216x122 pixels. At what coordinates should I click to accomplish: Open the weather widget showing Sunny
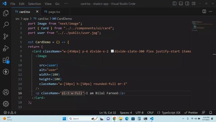(7, 119)
